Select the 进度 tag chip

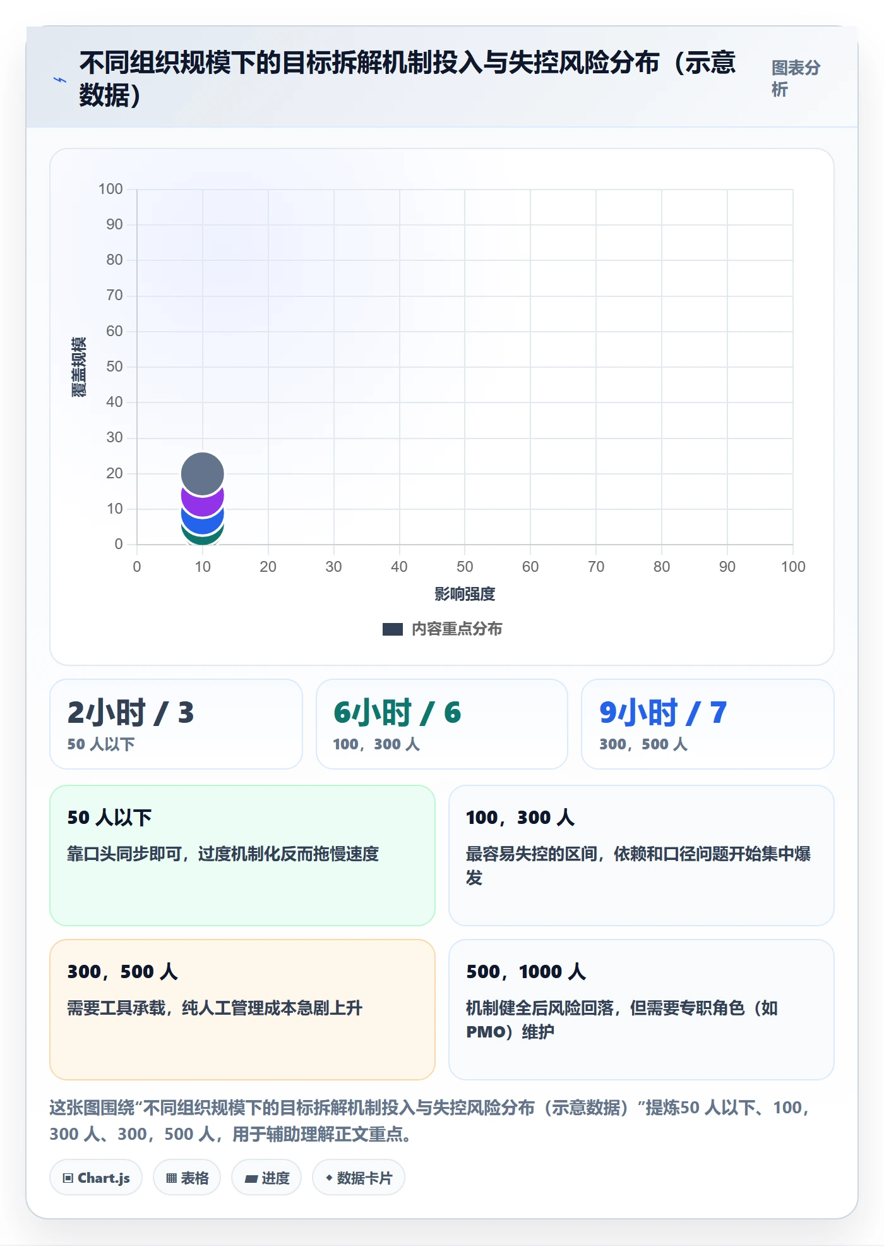[266, 1178]
